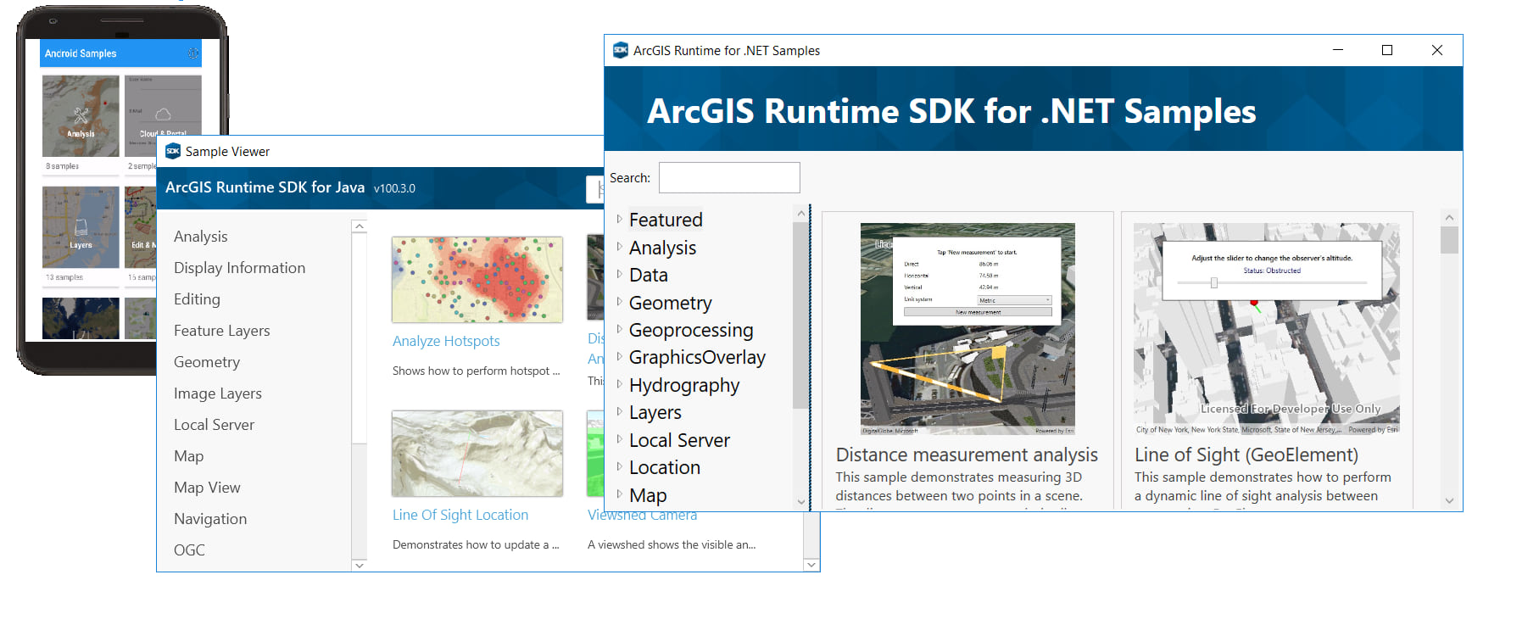Open the Image Layers category
The image size is (1539, 636).
[x=218, y=393]
